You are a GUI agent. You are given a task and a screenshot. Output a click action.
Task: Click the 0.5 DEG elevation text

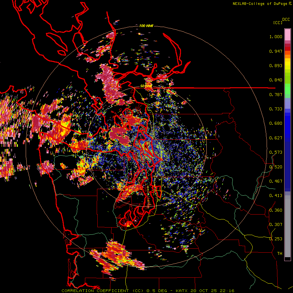coord(157,291)
